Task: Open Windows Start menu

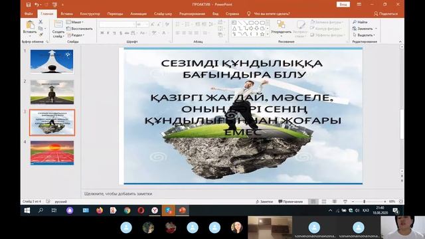Action: (27, 210)
